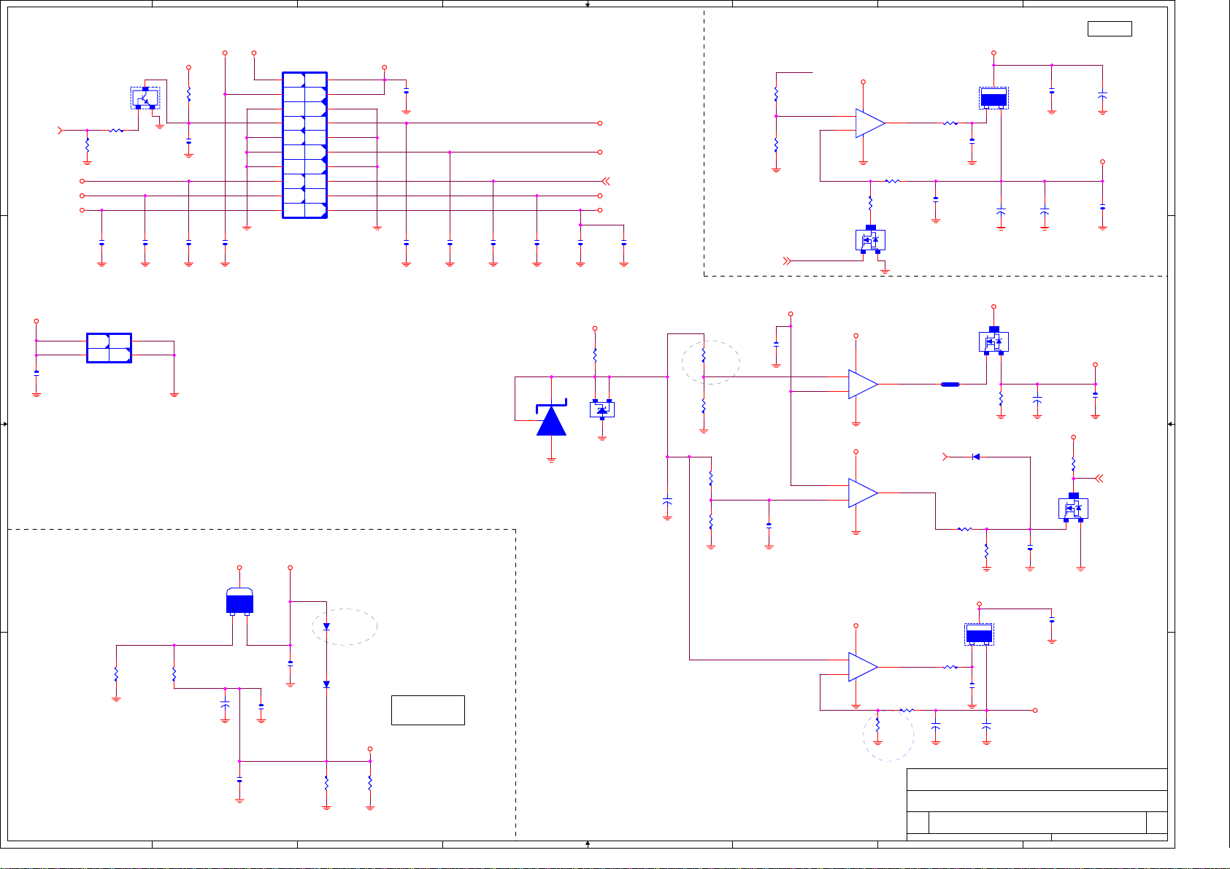Image resolution: width=1230 pixels, height=869 pixels.
Task: Select the empty note box in the lower-left section
Action: click(x=428, y=710)
